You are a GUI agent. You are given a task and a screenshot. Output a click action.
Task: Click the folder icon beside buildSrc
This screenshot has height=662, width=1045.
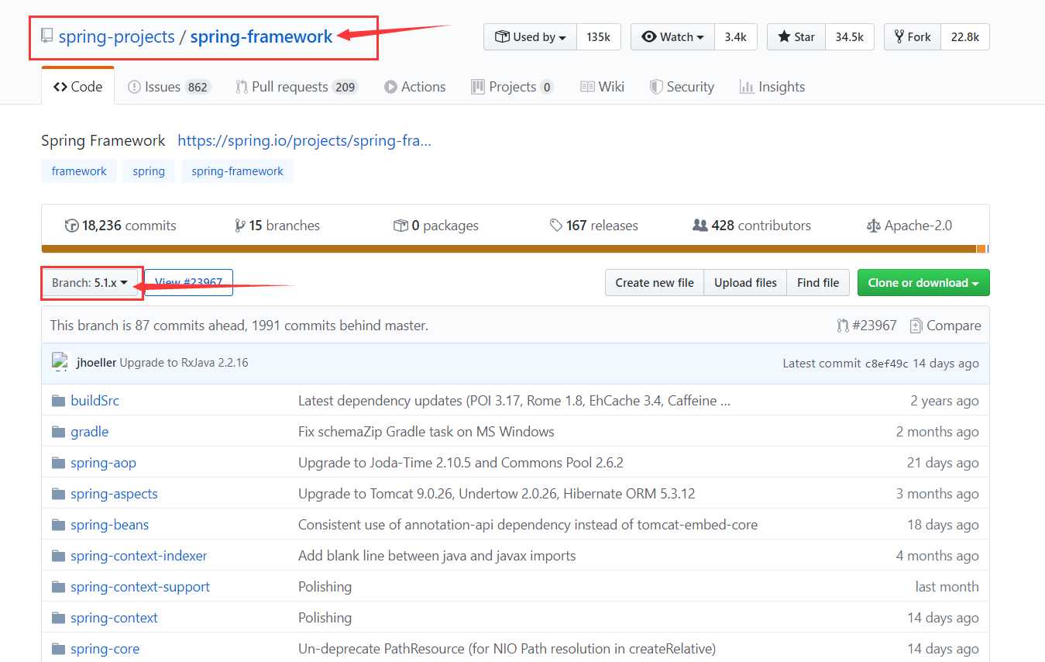[58, 401]
